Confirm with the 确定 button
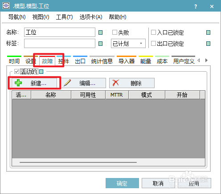Screen dimensions: 221x194 point(122,183)
